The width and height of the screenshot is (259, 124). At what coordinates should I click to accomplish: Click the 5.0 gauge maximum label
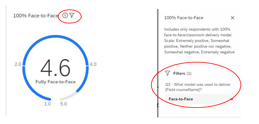point(63,104)
